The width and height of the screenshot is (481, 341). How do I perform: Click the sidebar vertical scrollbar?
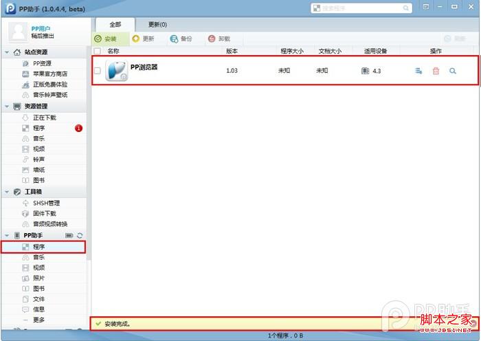pos(89,153)
